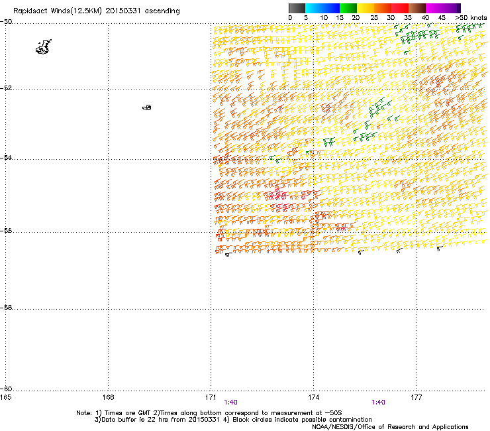Viewport: 490px width, 431px height.
Task: Click the '165' longitude axis label
Action: tap(5, 397)
